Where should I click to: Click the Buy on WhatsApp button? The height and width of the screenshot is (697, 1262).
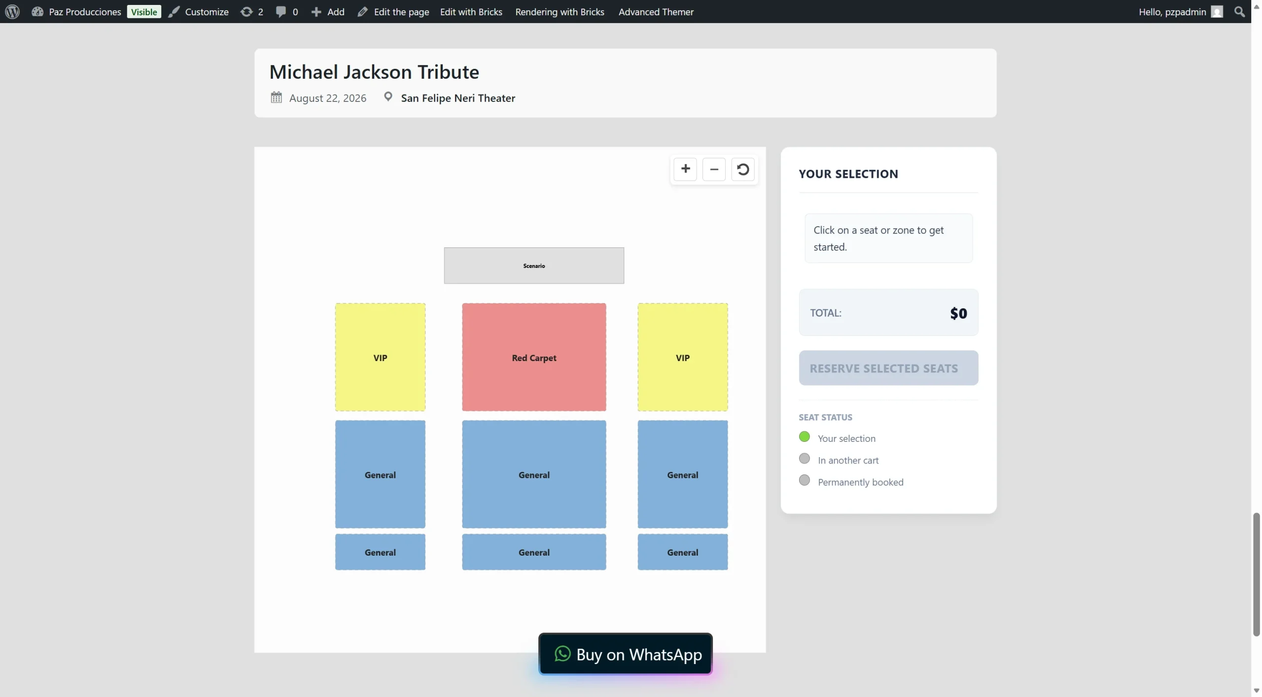[x=625, y=654]
